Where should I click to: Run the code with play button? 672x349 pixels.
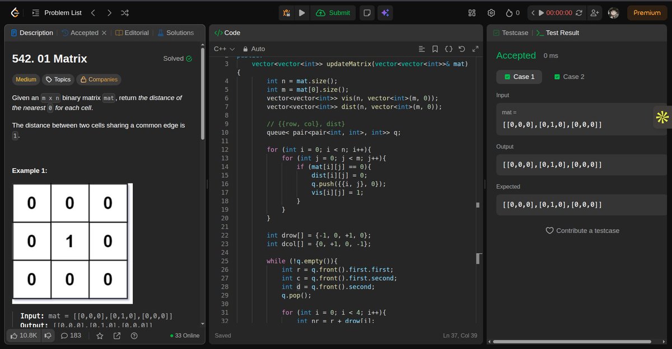coord(302,12)
